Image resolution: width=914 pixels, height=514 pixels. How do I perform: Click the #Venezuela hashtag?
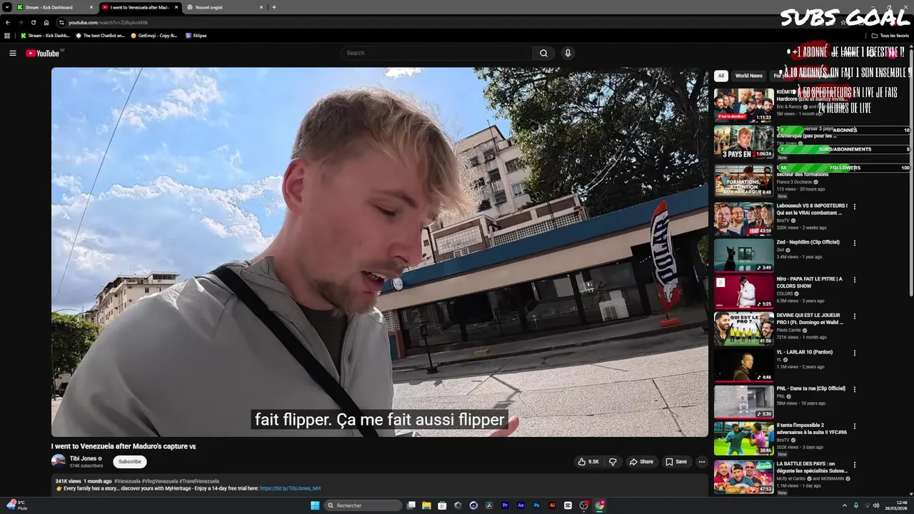pyautogui.click(x=127, y=481)
